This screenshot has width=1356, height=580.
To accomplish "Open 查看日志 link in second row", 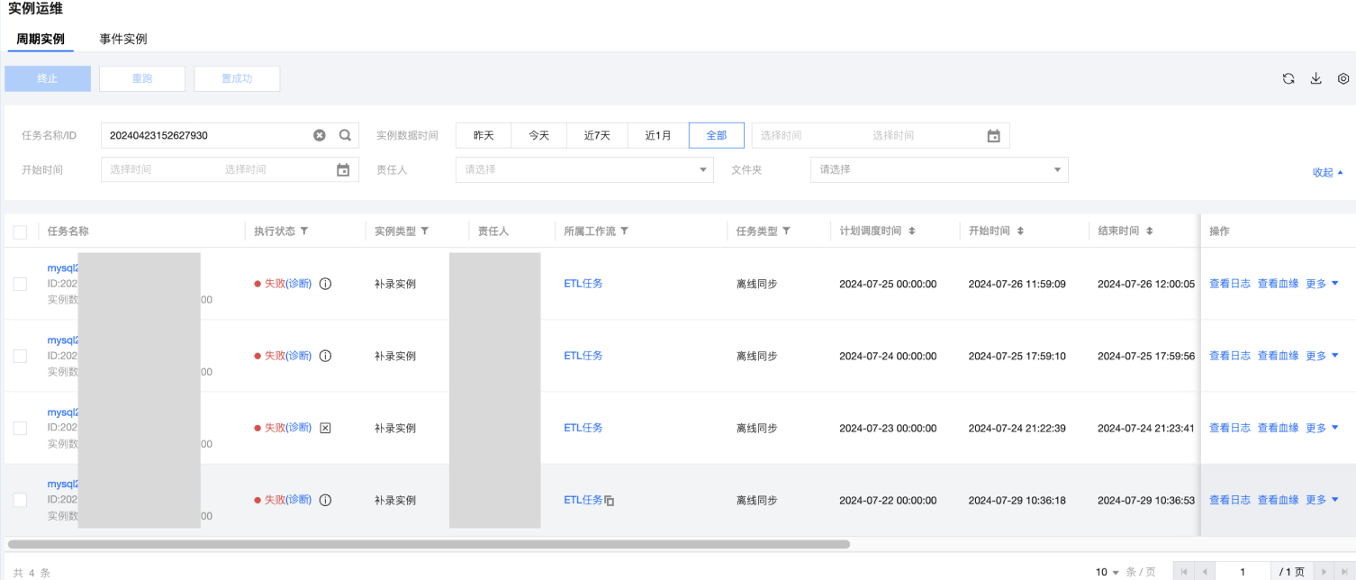I will (x=1229, y=356).
